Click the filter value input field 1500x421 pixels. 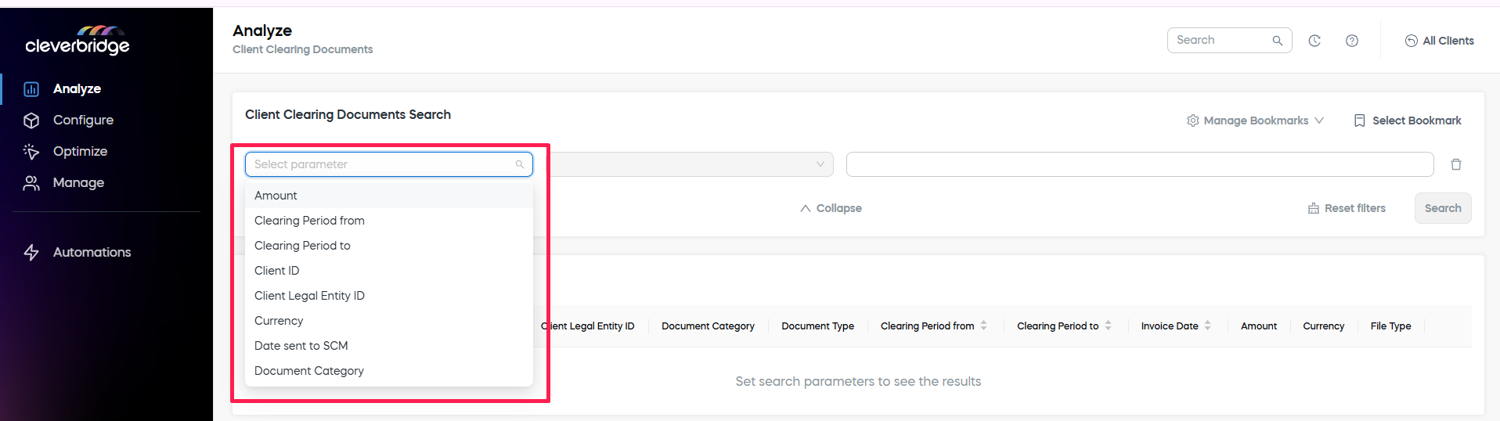tap(1139, 164)
